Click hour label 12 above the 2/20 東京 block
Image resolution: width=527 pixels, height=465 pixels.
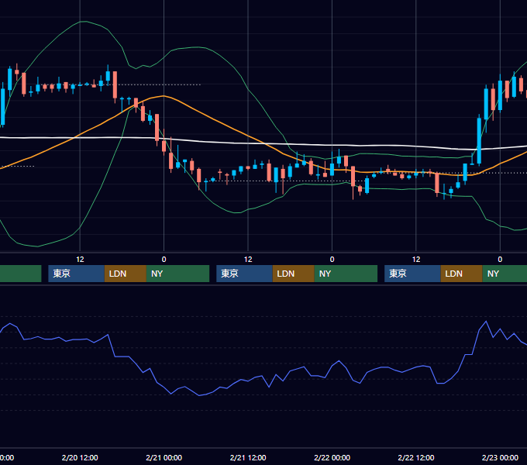point(80,260)
